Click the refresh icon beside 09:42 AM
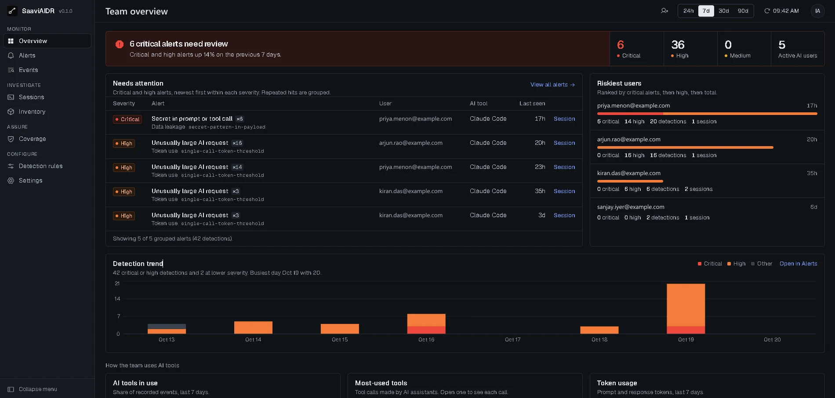 [767, 11]
